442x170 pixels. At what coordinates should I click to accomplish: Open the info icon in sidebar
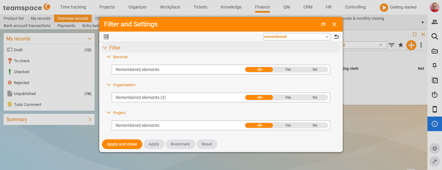[435, 124]
